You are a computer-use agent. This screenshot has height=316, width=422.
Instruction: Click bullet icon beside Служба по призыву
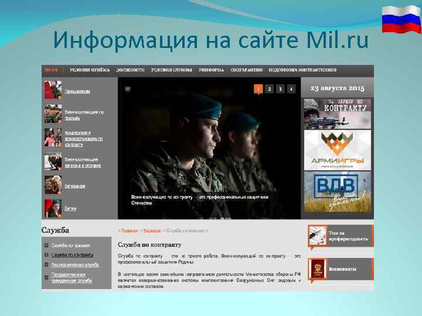pyautogui.click(x=46, y=245)
